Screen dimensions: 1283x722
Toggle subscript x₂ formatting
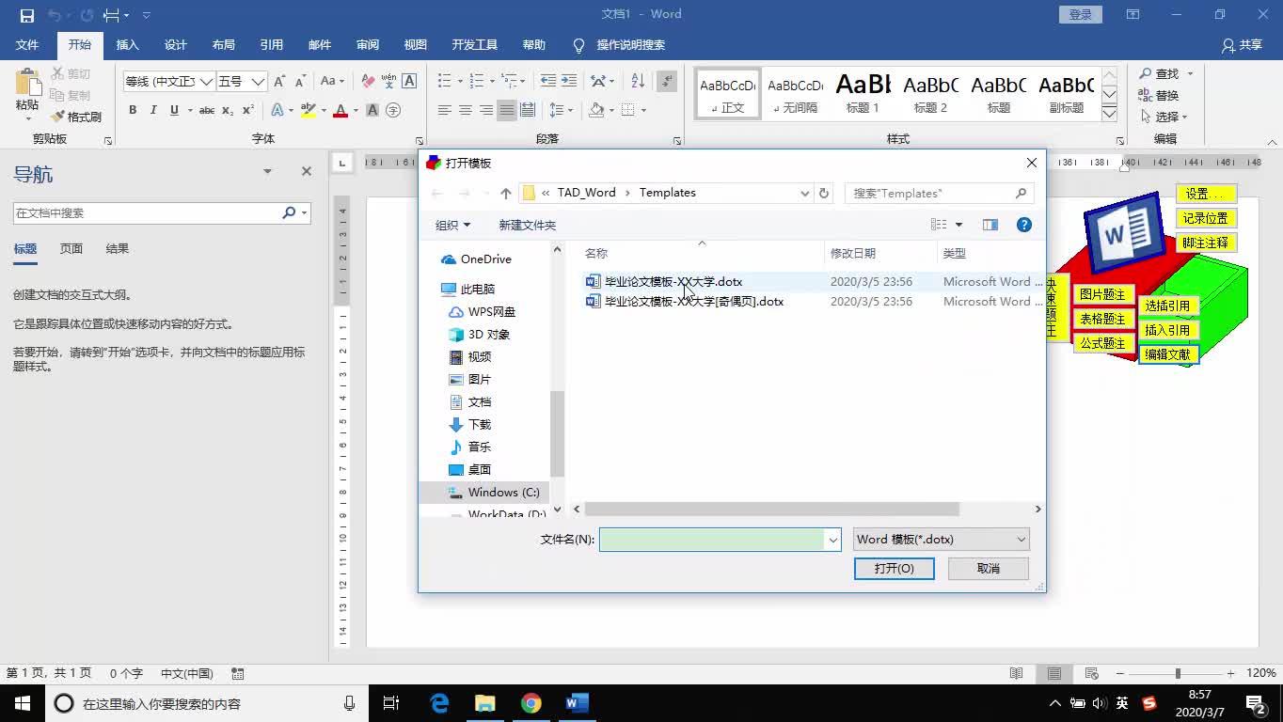point(229,110)
